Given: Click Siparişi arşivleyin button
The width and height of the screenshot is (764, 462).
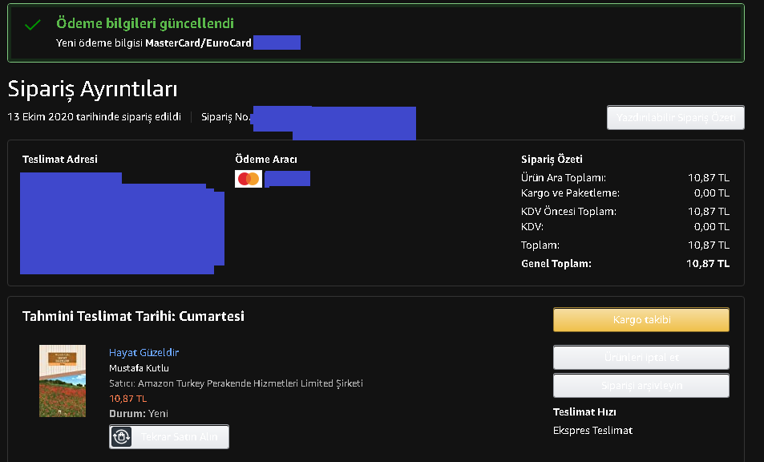Looking at the screenshot, I should [x=641, y=386].
